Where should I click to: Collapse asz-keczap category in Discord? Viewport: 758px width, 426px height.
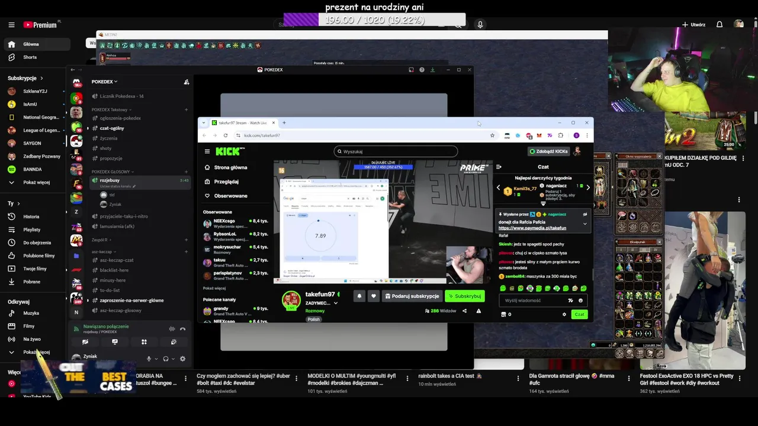(103, 251)
